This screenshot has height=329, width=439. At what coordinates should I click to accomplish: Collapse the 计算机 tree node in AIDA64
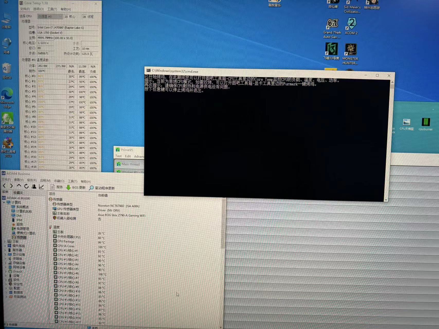(x=4, y=202)
